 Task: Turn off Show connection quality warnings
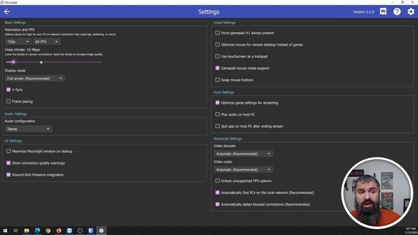tap(8, 163)
